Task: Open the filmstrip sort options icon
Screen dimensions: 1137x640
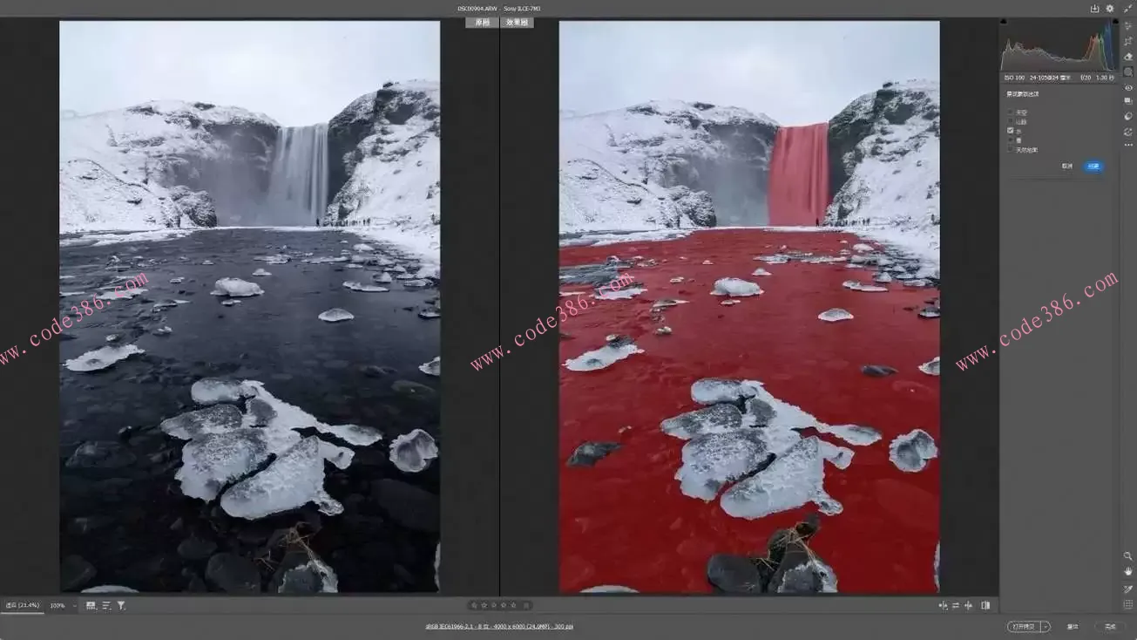Action: coord(106,605)
